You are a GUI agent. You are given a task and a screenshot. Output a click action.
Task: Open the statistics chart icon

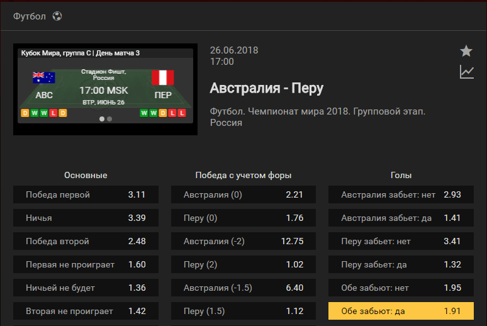click(x=466, y=72)
